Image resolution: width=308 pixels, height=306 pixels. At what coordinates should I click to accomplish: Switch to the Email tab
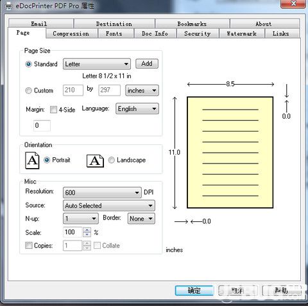pyautogui.click(x=41, y=24)
